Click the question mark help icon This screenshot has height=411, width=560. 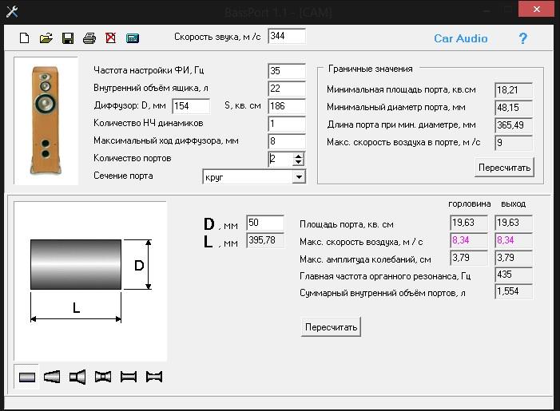523,38
